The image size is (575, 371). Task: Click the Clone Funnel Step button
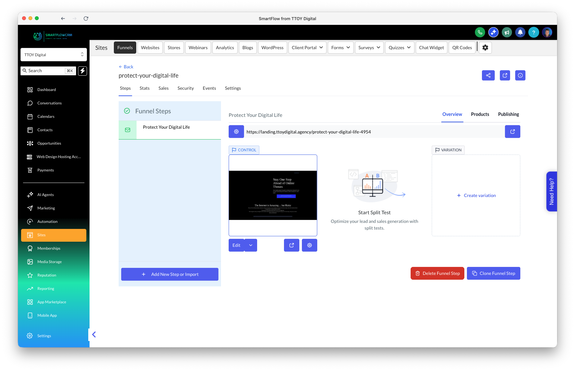[x=493, y=273]
